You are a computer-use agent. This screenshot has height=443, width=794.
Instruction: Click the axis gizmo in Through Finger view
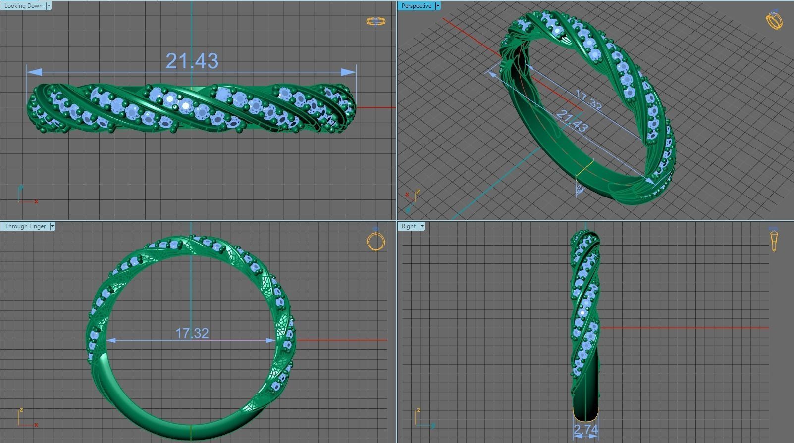(27, 418)
